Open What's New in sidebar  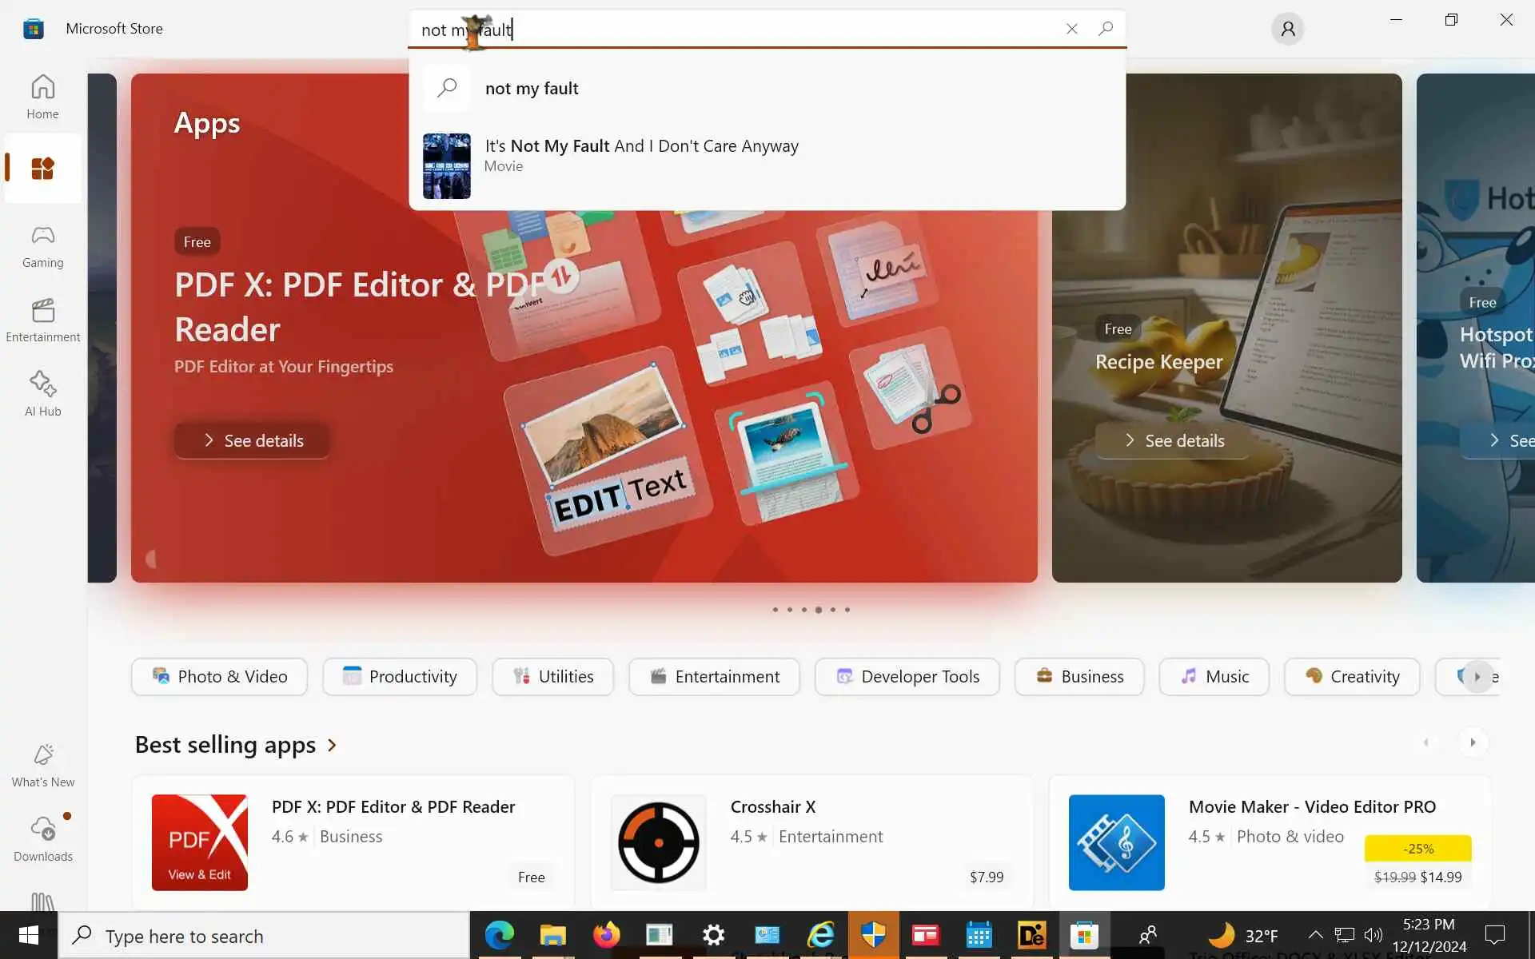[x=42, y=765]
